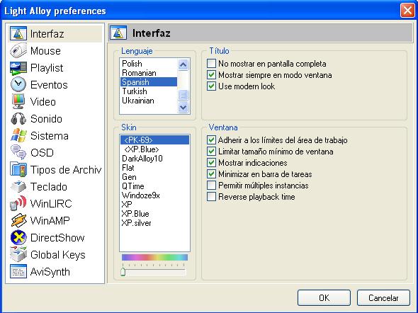418x313 pixels.
Task: Click the WinLIRC remote icon
Action: coord(18,204)
